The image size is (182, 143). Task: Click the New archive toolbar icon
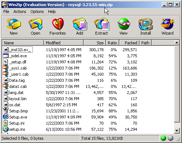(x=14, y=24)
